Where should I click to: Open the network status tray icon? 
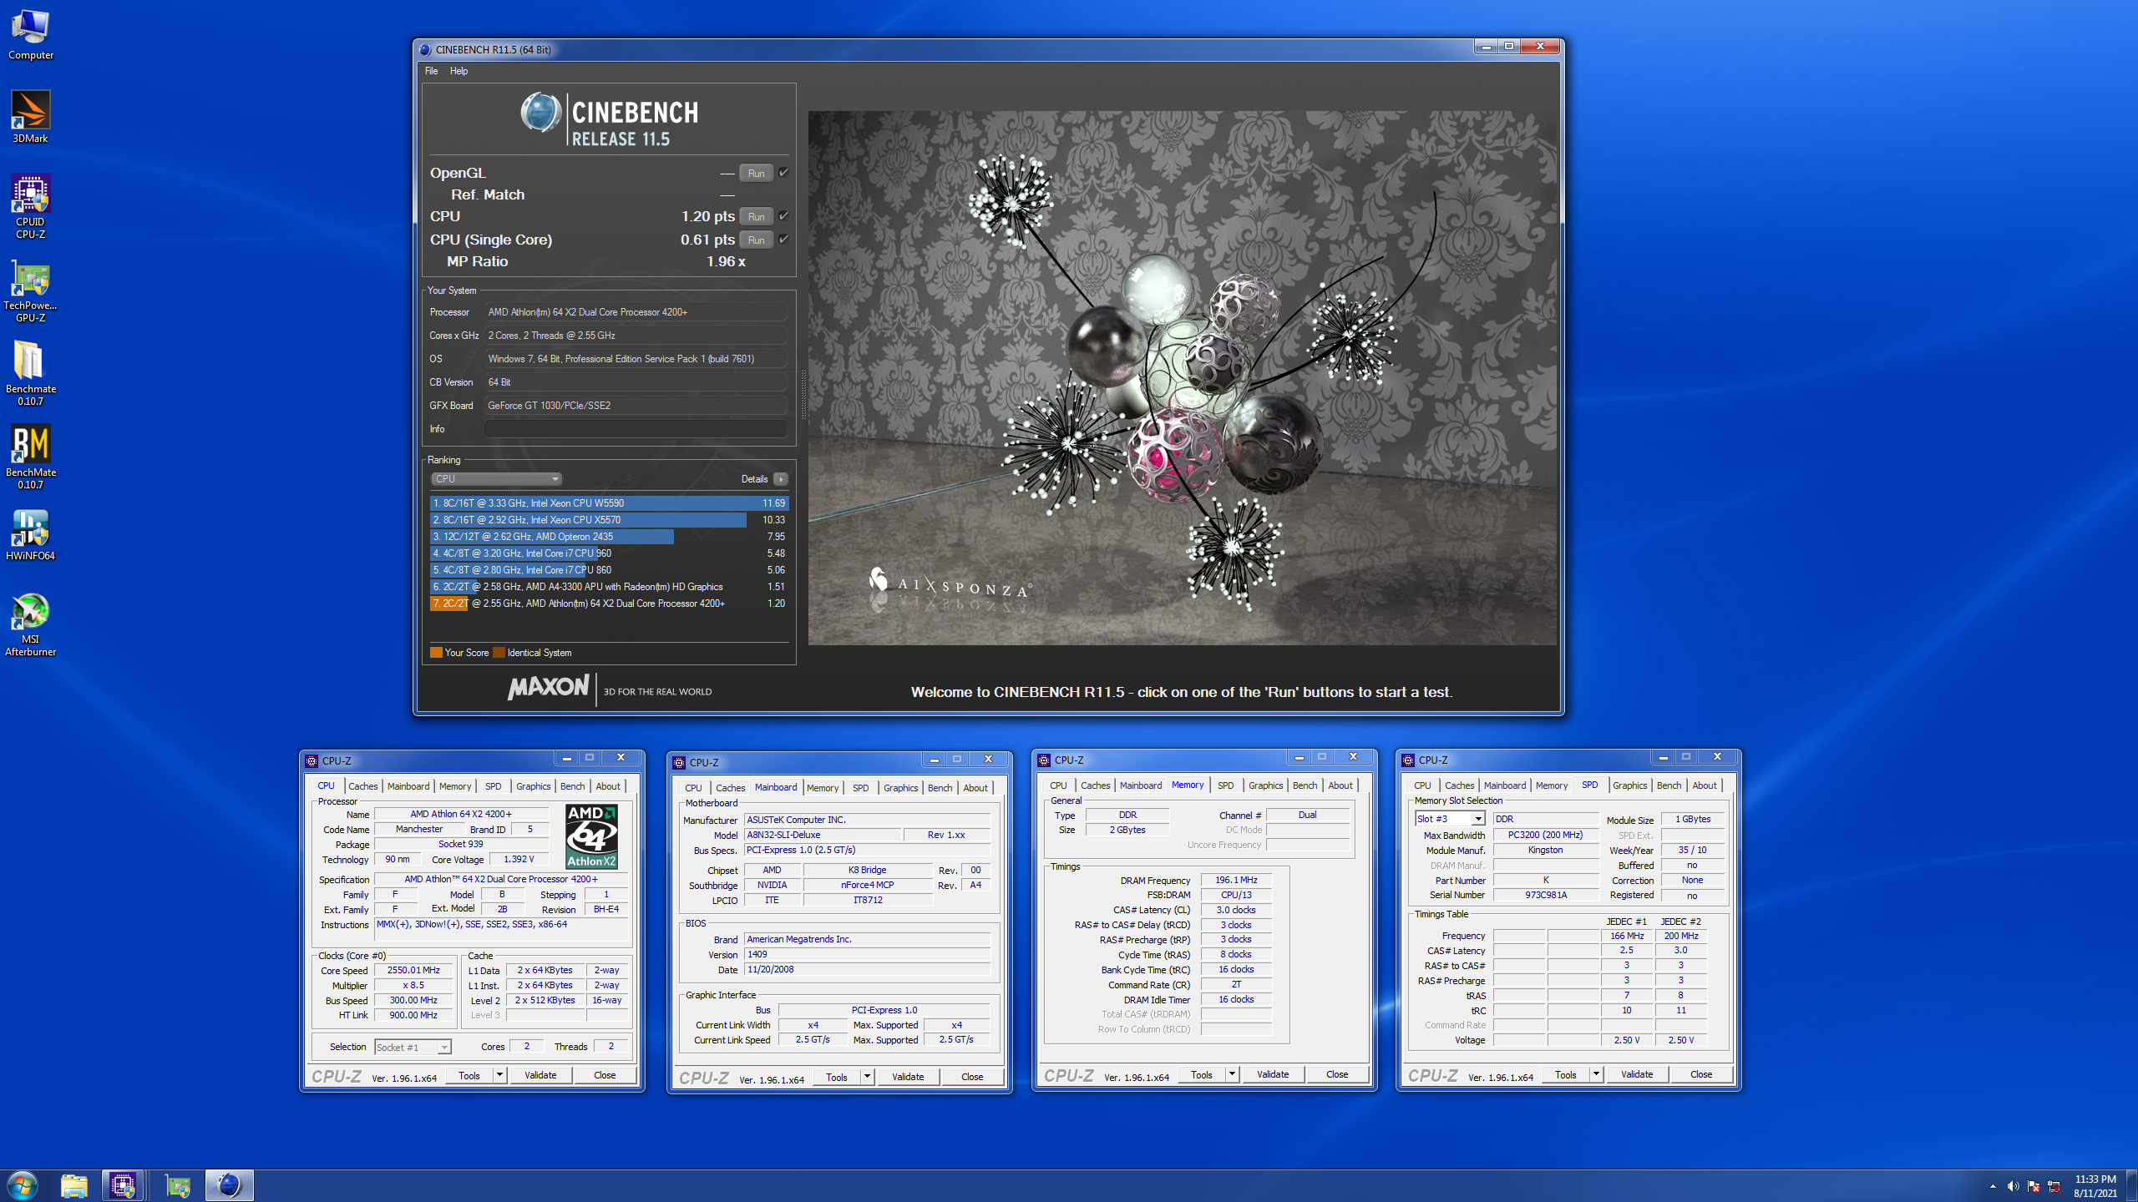pyautogui.click(x=2054, y=1186)
